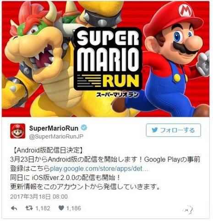This screenshot has width=213, height=221.
Task: Click the スーパーマリオラン Japanese subtitle text
Action: coord(118,95)
